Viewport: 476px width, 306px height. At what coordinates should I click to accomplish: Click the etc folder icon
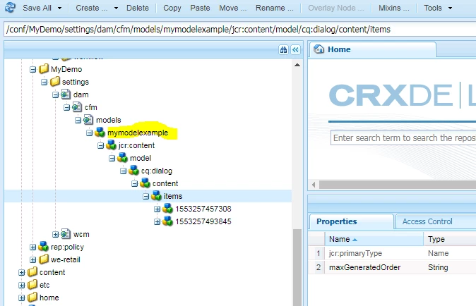(32, 285)
